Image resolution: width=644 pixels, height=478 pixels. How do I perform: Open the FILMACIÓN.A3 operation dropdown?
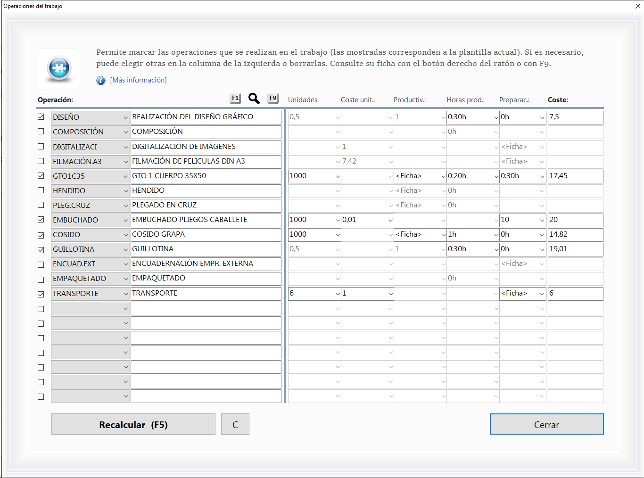coord(125,162)
